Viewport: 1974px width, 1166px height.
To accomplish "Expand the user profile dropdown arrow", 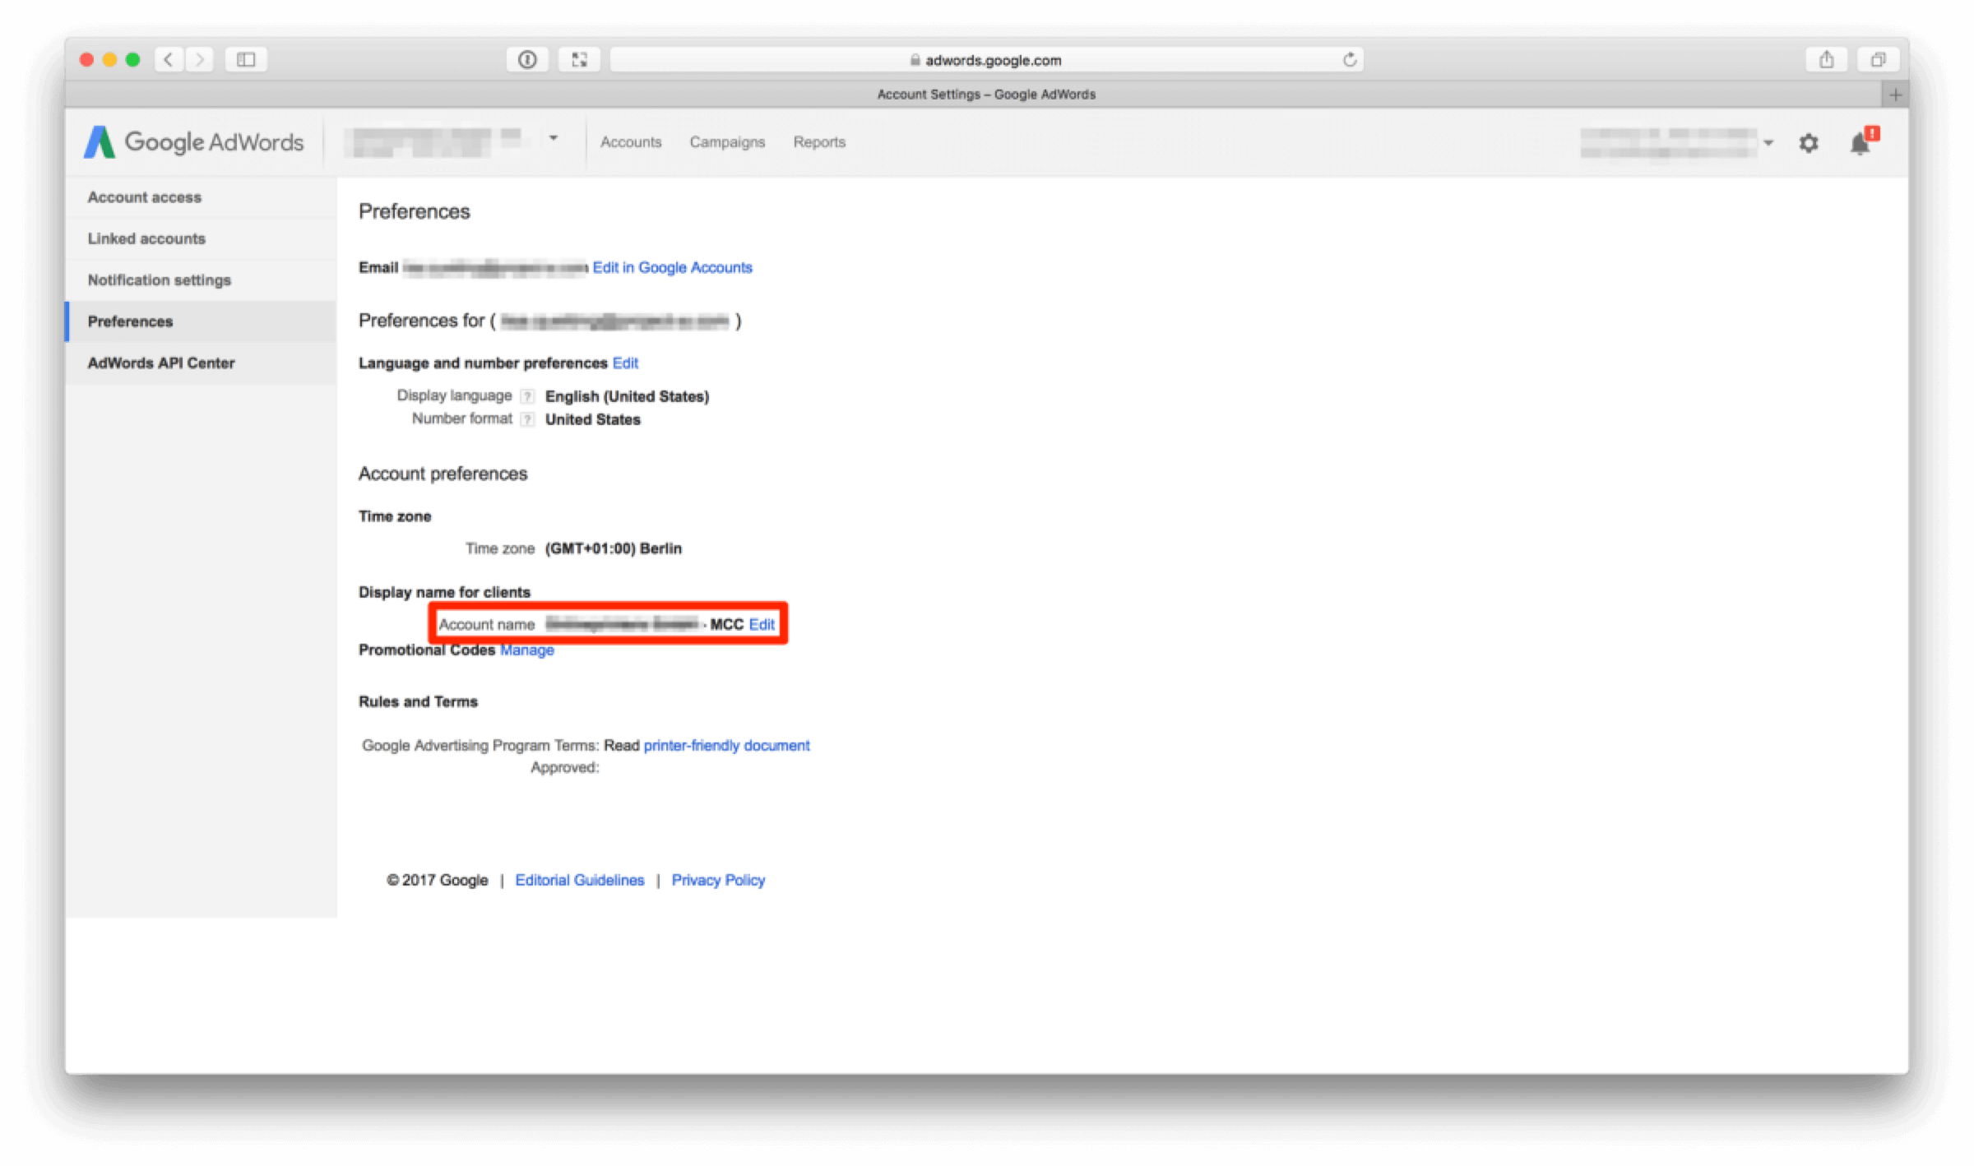I will [x=1768, y=143].
